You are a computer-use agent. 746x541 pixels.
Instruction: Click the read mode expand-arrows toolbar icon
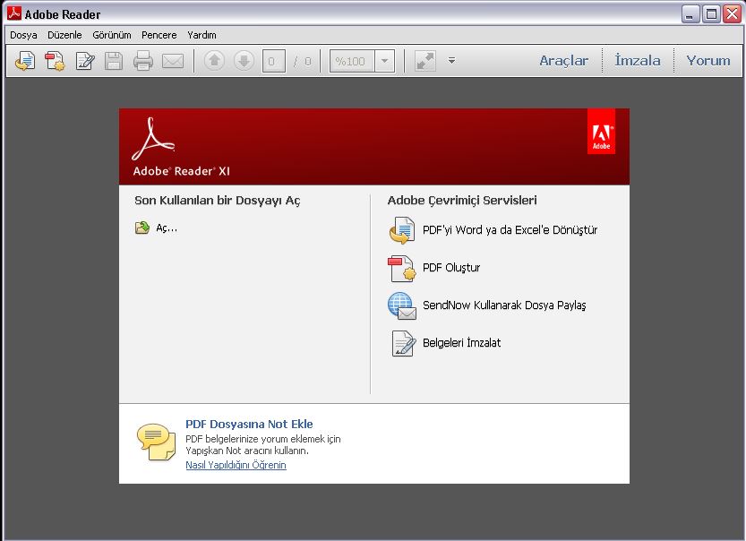(x=425, y=61)
